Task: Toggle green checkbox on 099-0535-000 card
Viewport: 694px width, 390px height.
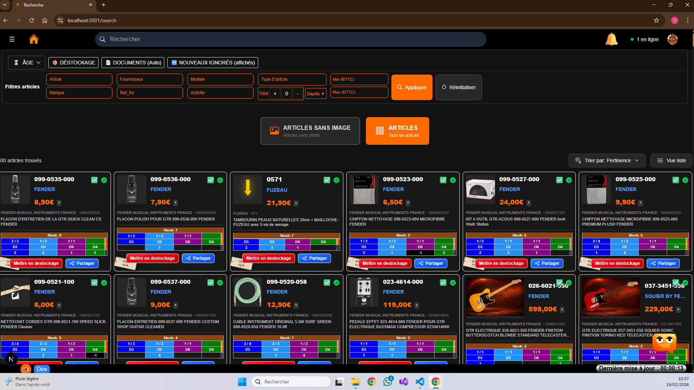Action: (94, 180)
